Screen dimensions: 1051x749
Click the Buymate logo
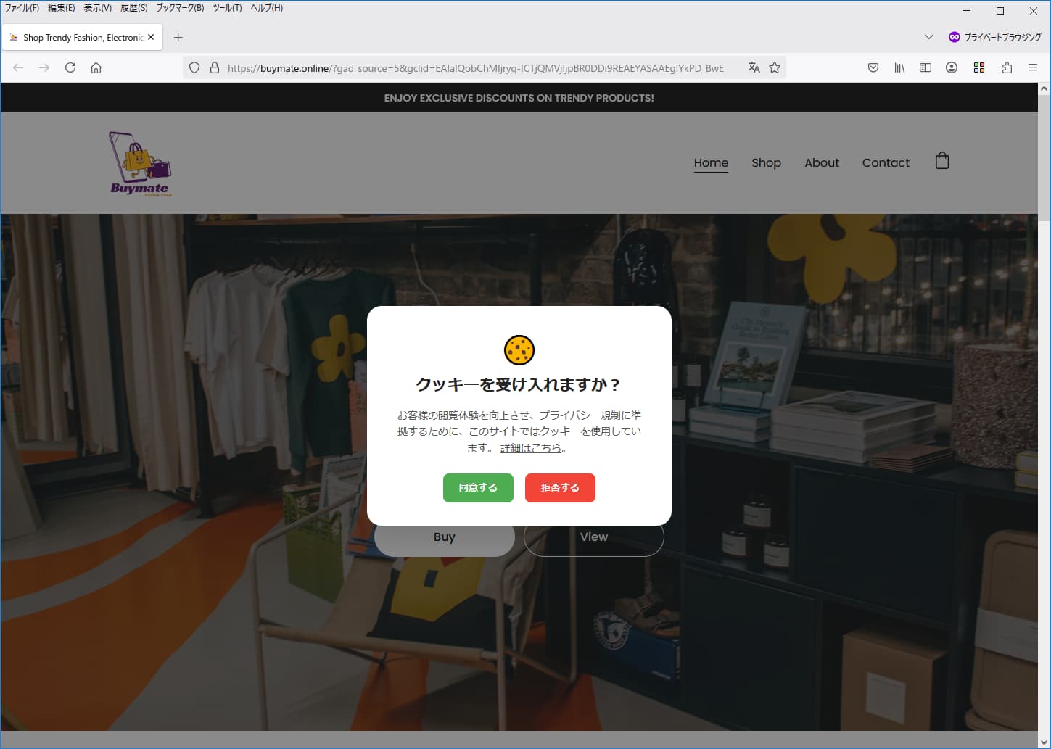(x=140, y=164)
